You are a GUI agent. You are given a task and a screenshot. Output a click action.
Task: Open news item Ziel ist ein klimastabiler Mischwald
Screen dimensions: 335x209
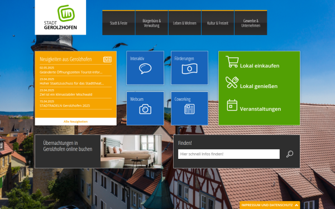pyautogui.click(x=66, y=95)
